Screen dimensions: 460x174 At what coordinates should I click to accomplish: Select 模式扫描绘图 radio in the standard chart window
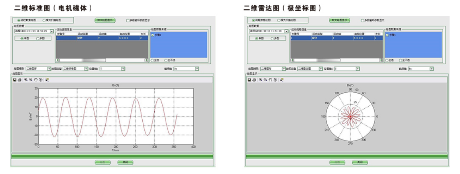(x=44, y=20)
